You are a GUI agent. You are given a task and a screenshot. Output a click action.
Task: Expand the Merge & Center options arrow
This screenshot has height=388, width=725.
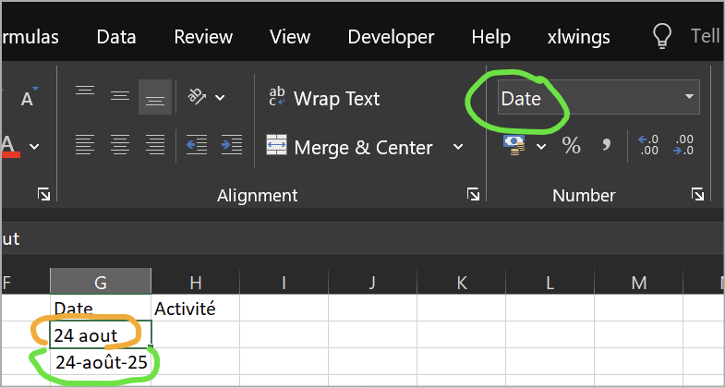458,147
